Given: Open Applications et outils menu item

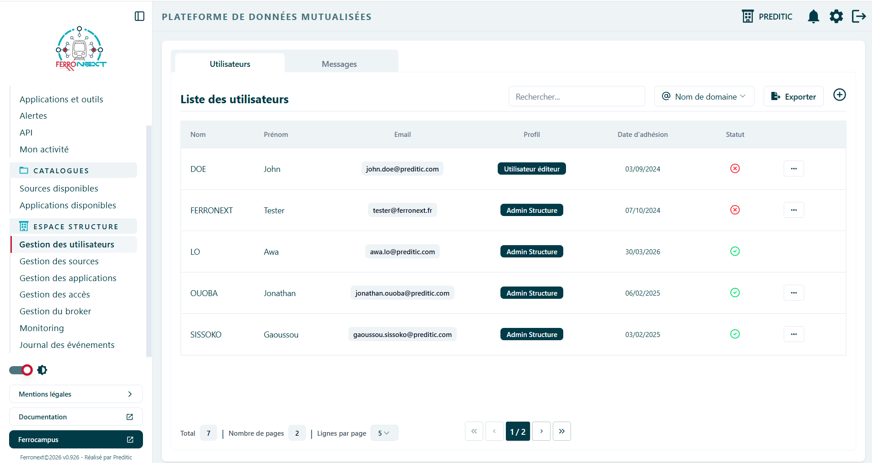Looking at the screenshot, I should tap(61, 99).
